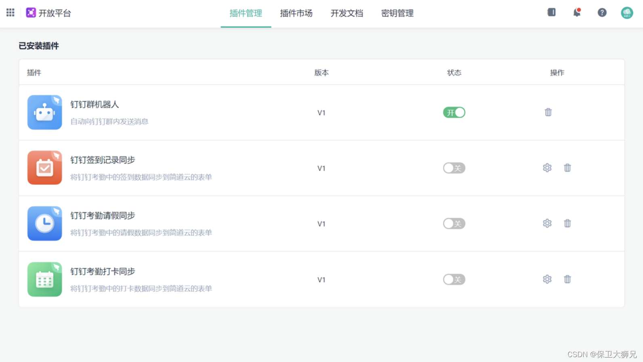643x362 pixels.
Task: Click the 开放平台 logo icon
Action: pyautogui.click(x=31, y=13)
